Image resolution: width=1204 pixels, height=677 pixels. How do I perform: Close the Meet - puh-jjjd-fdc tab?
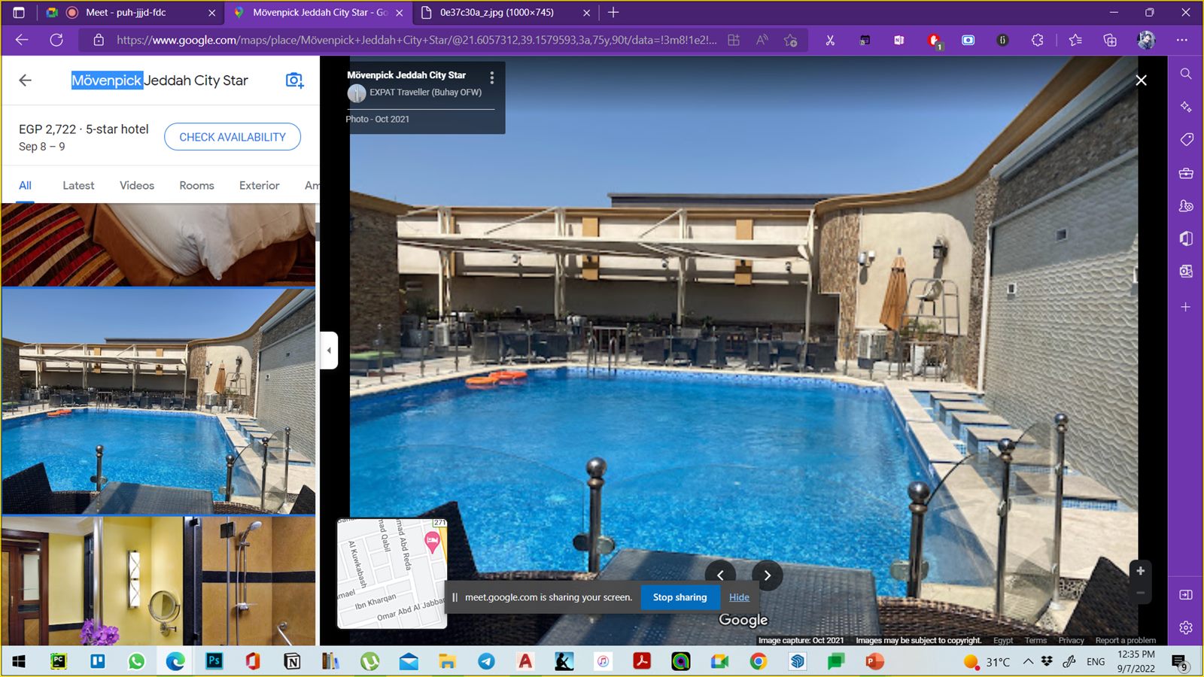click(x=211, y=13)
